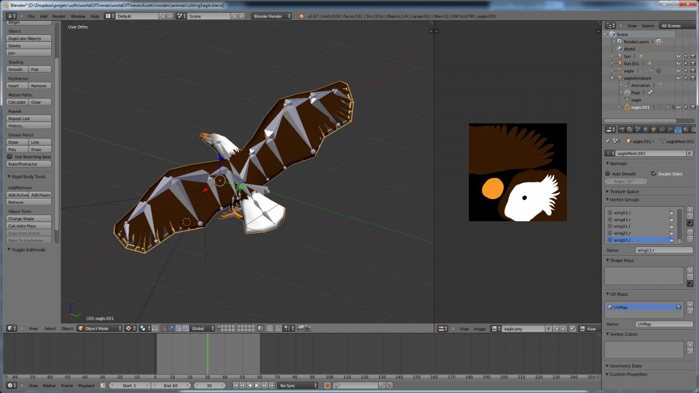Open the Object Constraints chain tab icon
This screenshot has height=393, width=699.
tap(662, 129)
